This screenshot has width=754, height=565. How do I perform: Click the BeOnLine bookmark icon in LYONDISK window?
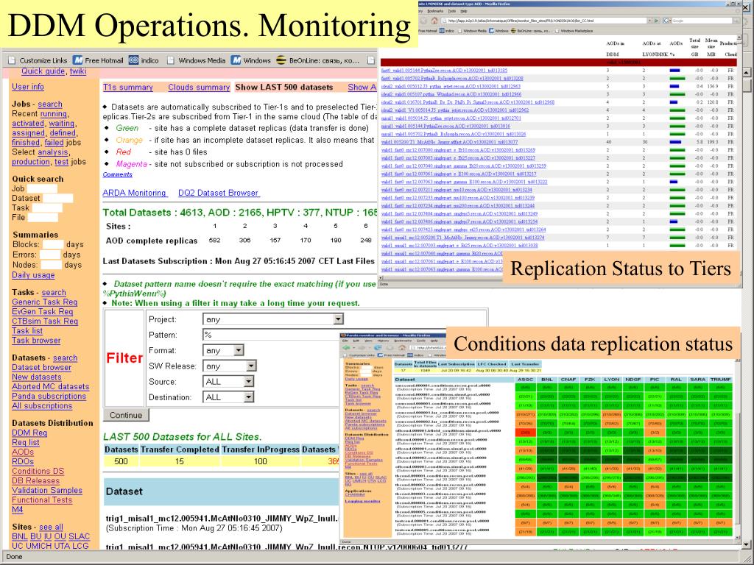pos(513,31)
